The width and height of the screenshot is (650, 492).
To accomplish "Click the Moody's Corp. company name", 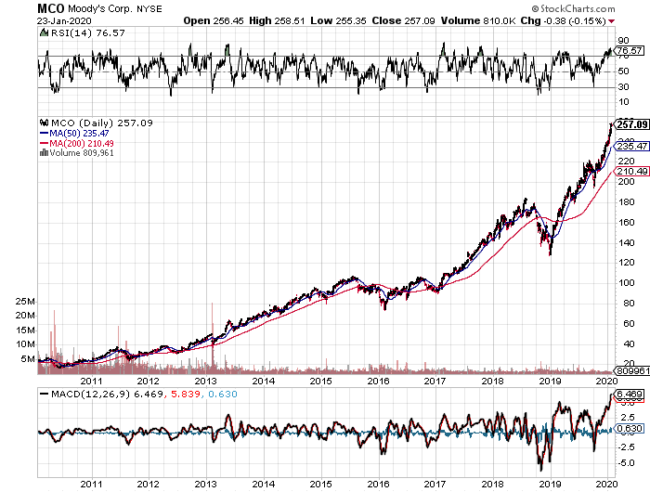I will point(100,8).
